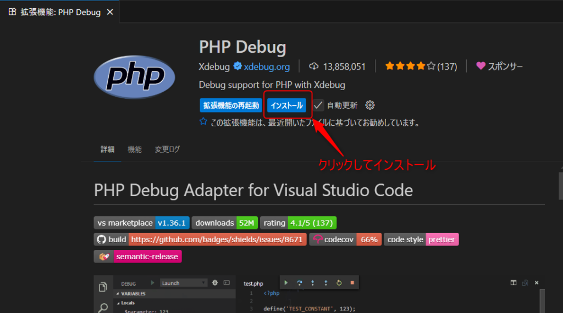The width and height of the screenshot is (563, 313).
Task: Toggle the 自動更新 checkbox
Action: [x=318, y=105]
